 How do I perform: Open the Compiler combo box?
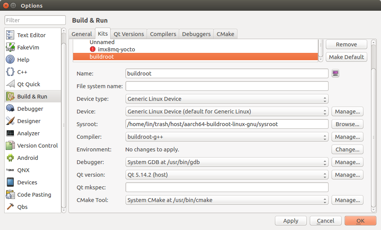pos(227,137)
